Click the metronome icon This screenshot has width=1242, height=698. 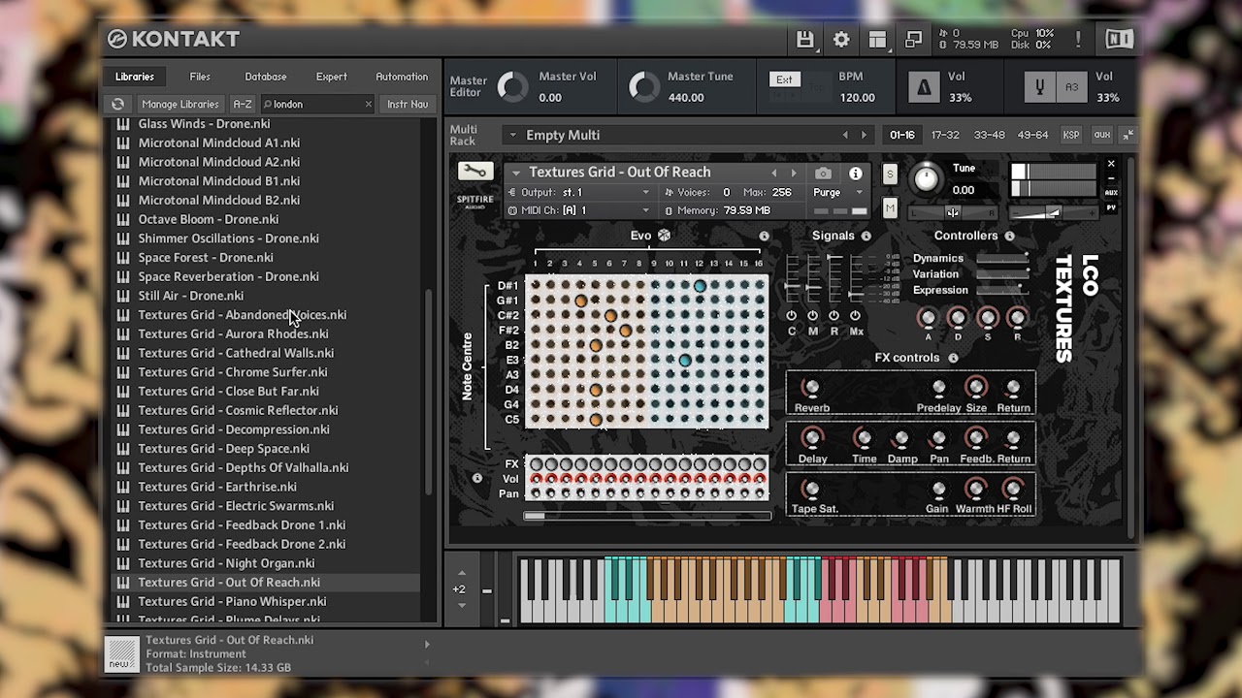(x=924, y=87)
